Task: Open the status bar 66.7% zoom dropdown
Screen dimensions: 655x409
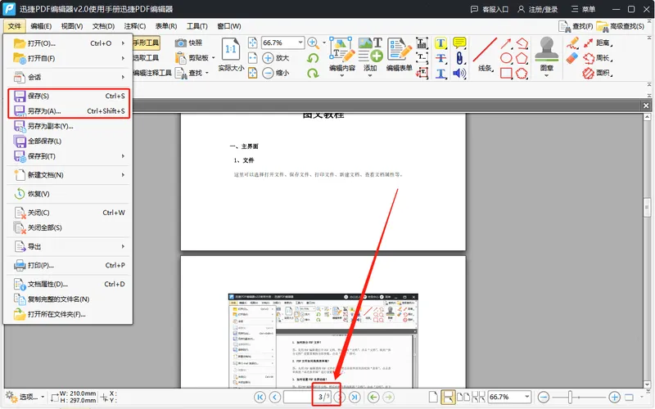Action: tap(527, 397)
